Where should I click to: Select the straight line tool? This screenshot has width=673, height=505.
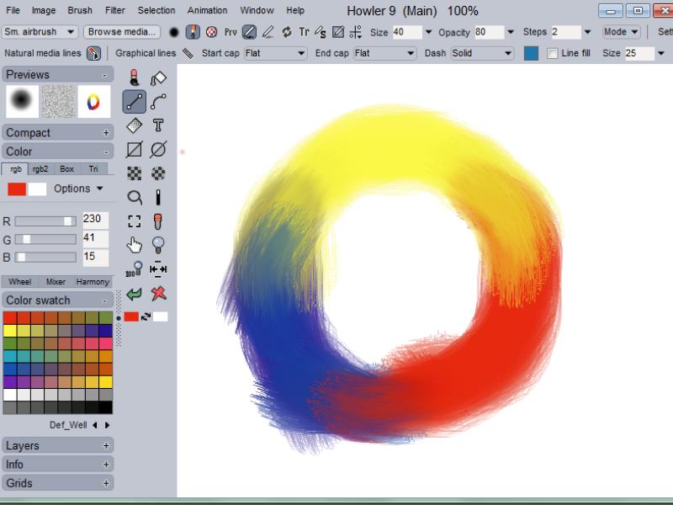tap(135, 102)
